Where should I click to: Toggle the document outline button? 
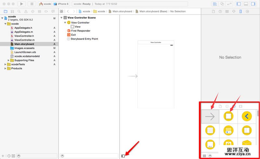[x=123, y=156]
